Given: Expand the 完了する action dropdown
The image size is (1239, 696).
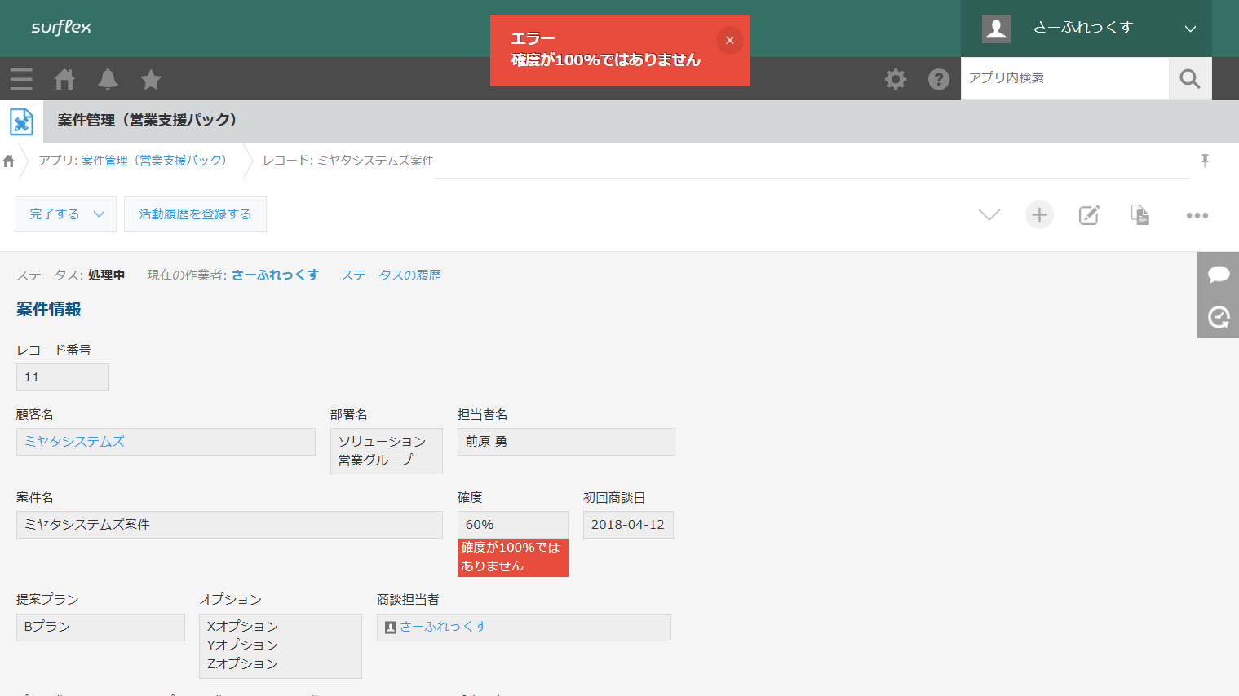Looking at the screenshot, I should pos(98,214).
